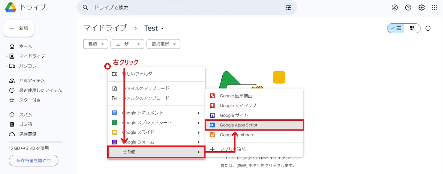
Task: Choose New folder in context menu
Action: coord(156,74)
